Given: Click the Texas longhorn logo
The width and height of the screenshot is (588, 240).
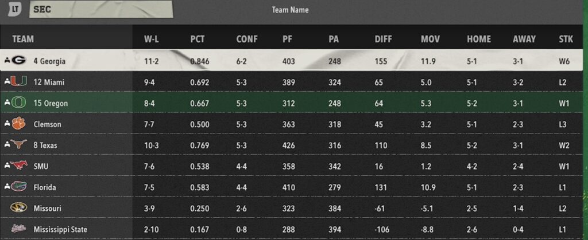Looking at the screenshot, I should pyautogui.click(x=18, y=144).
